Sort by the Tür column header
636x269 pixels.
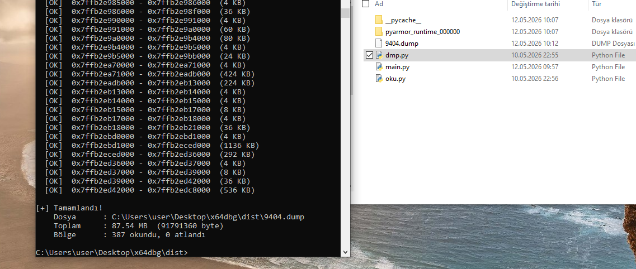(x=596, y=4)
